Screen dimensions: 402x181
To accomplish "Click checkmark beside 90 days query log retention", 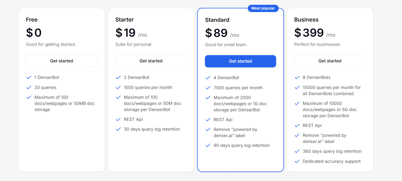I will [208, 145].
